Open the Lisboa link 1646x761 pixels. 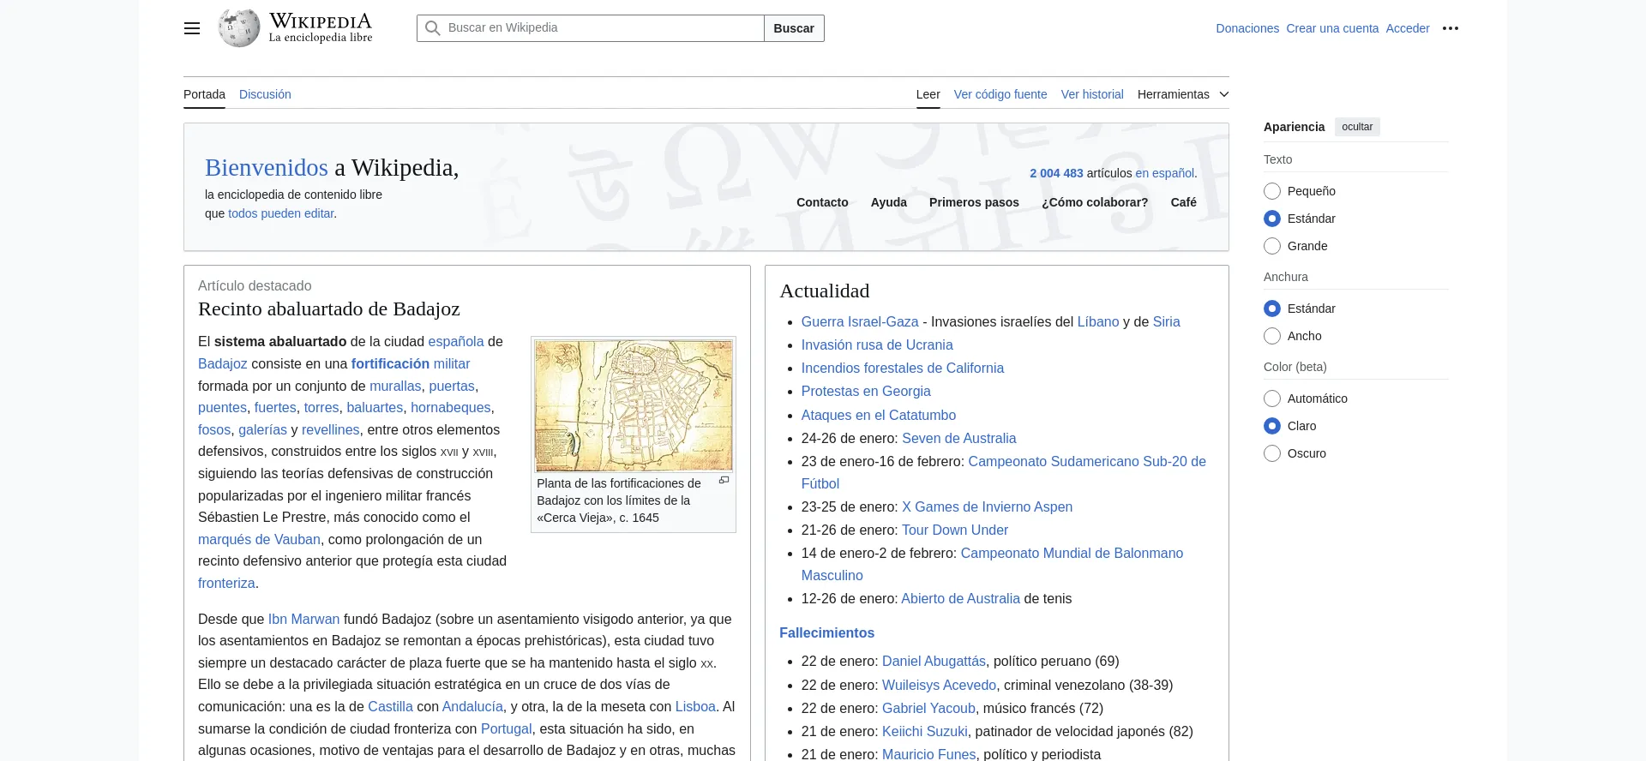click(x=695, y=707)
